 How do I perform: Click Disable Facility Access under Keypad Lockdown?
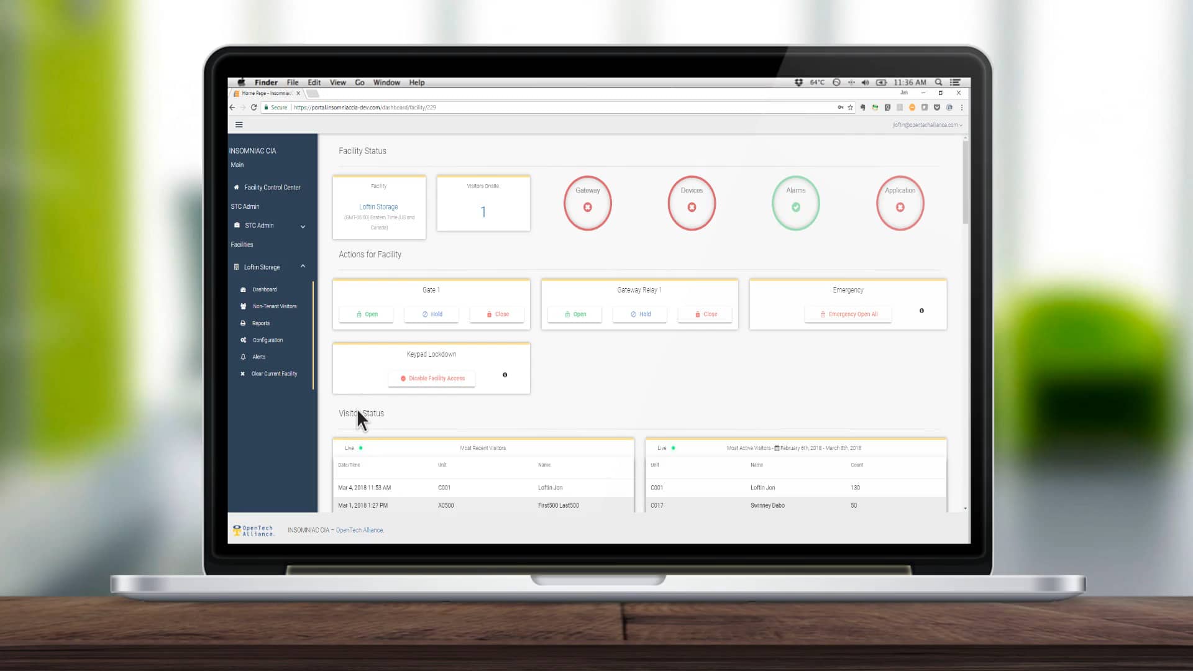(432, 378)
